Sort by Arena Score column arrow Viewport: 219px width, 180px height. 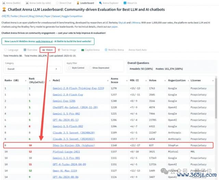click(127, 80)
